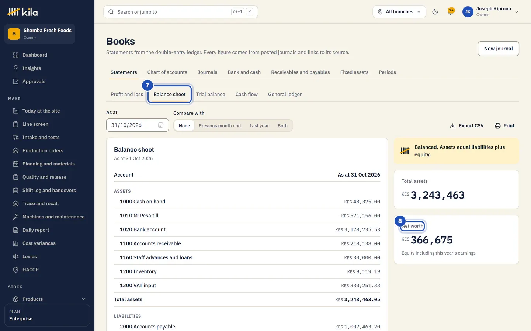The width and height of the screenshot is (531, 331).
Task: Click the kila logo
Action: tap(23, 12)
